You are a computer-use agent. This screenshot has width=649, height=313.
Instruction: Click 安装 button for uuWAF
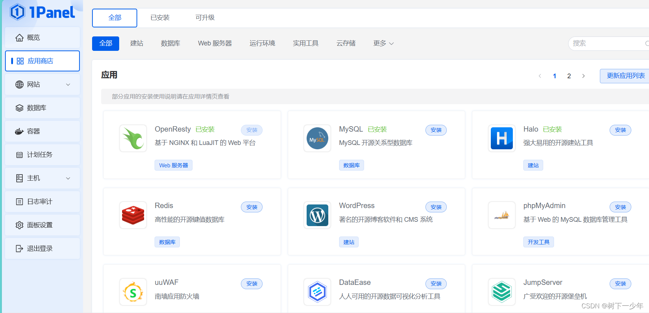coord(252,284)
